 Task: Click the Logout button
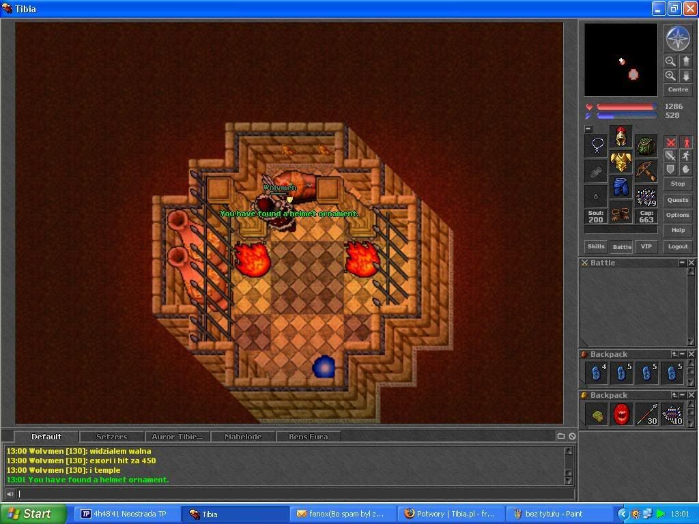point(678,246)
